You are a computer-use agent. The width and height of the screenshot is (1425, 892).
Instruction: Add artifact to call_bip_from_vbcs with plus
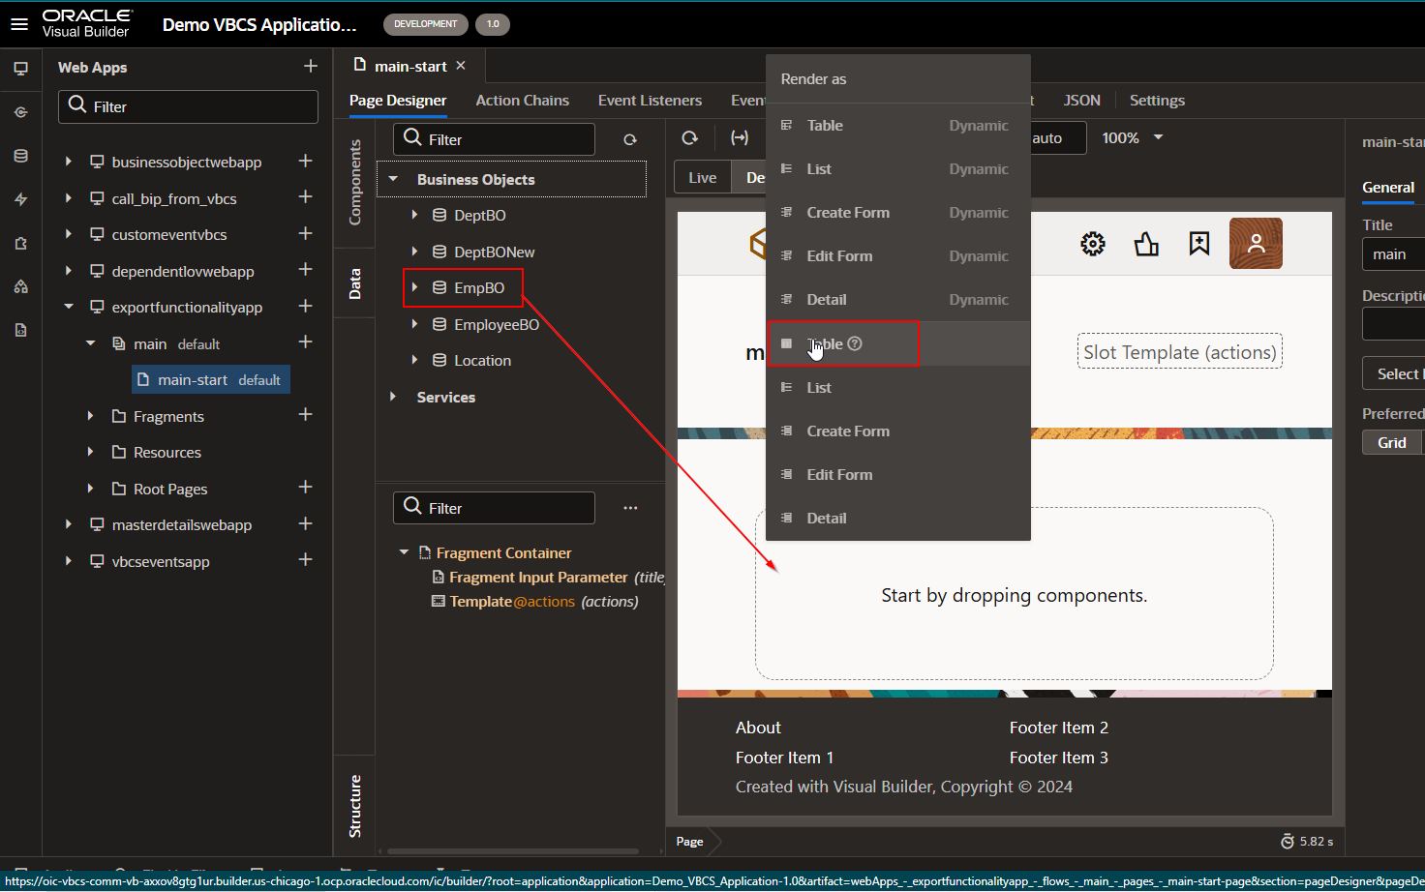point(305,196)
